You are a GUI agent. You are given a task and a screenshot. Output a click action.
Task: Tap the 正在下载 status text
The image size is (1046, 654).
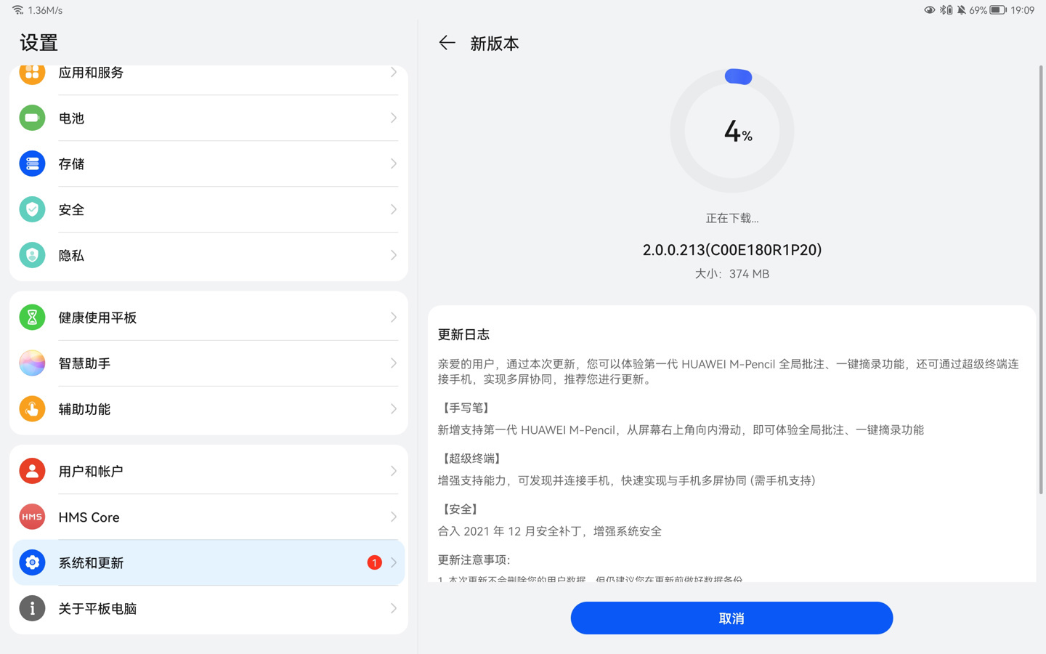(732, 218)
